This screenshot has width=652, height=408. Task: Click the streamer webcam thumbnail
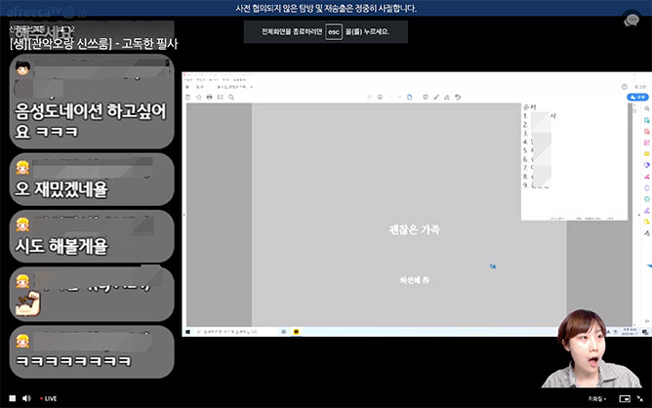click(591, 348)
